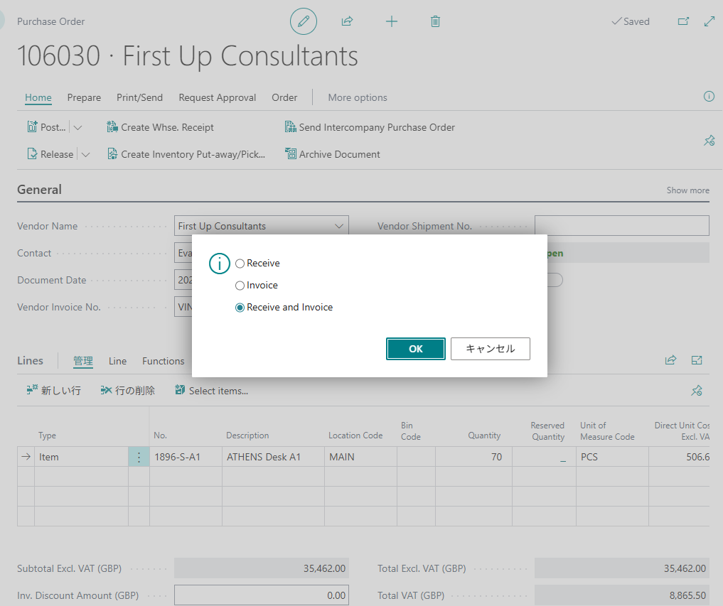
Task: Click the Subtotal Excl. VAT value 35,462.00
Action: click(x=262, y=568)
